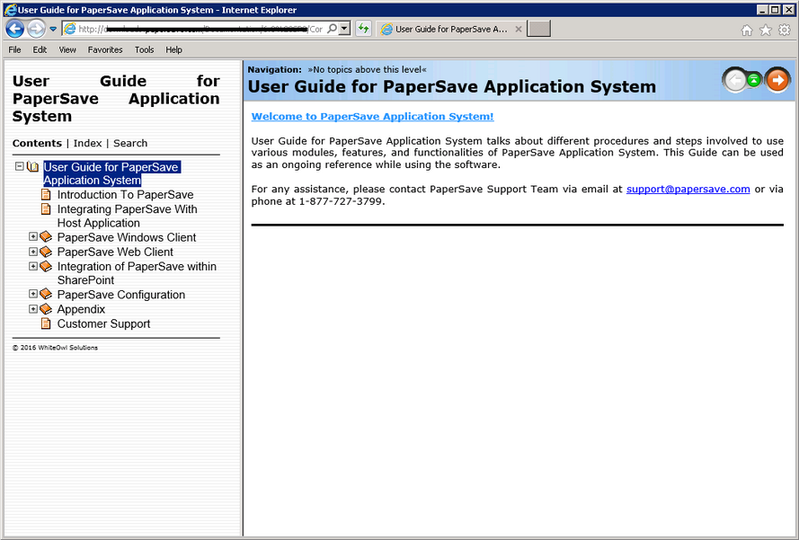Image resolution: width=799 pixels, height=540 pixels.
Task: Click the search magnifier in address bar
Action: [x=332, y=29]
